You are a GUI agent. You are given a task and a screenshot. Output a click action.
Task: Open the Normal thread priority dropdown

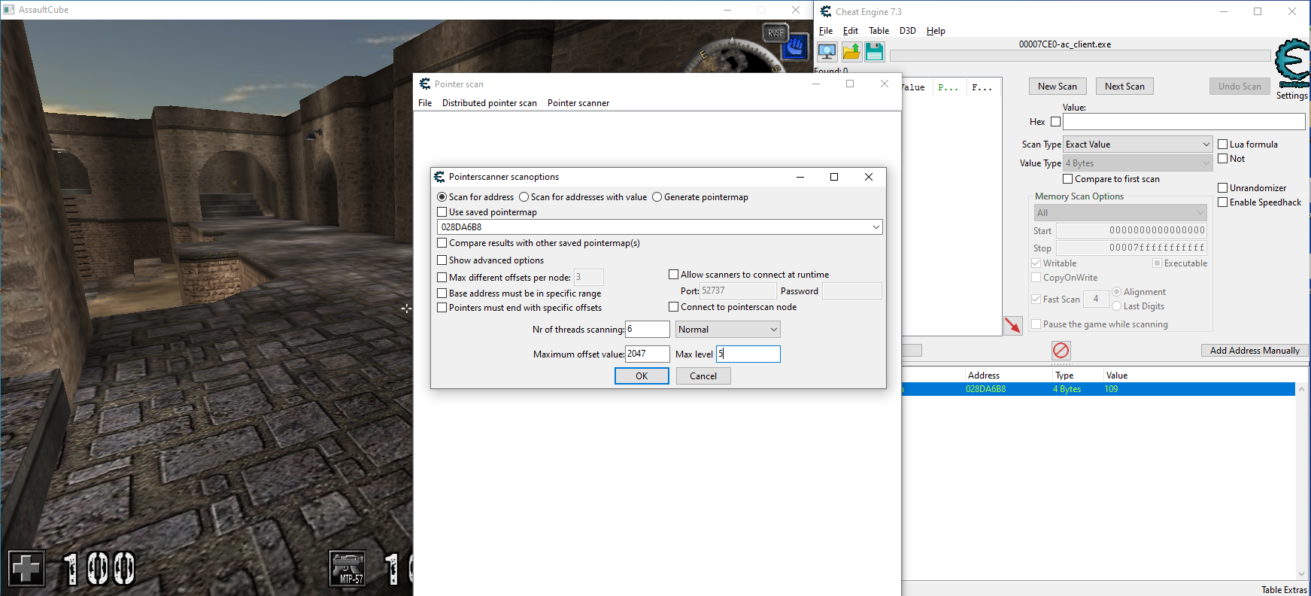[728, 330]
